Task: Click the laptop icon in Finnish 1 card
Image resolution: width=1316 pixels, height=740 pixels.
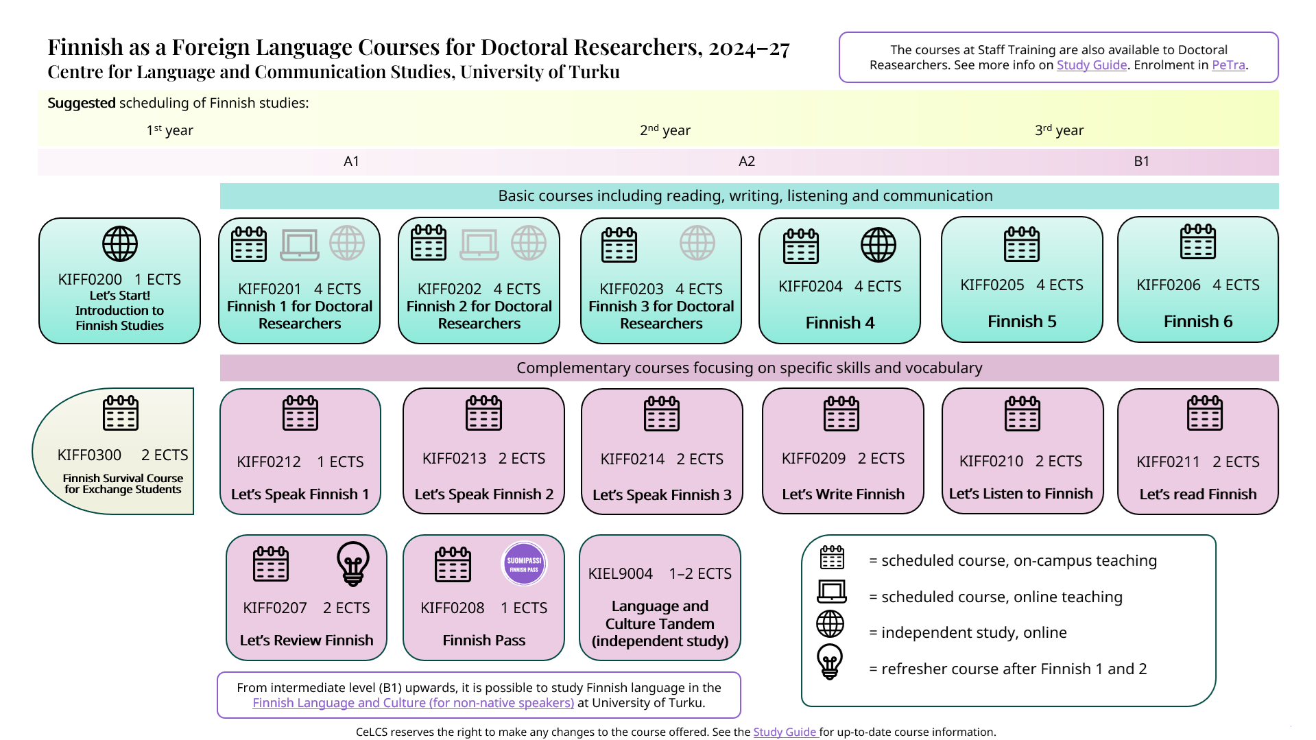Action: pos(300,244)
